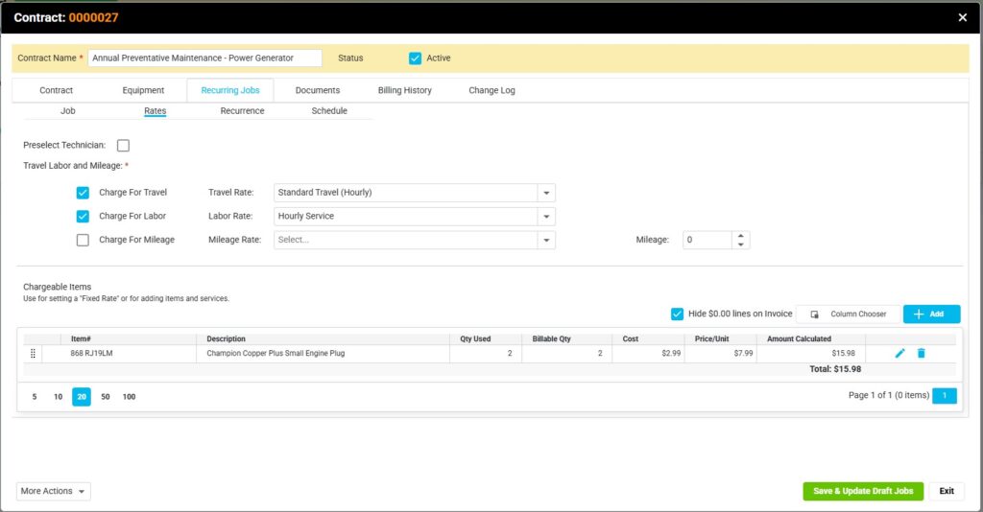Edit the Champion Copper Plus item row
Image resolution: width=983 pixels, height=512 pixels.
[x=899, y=353]
